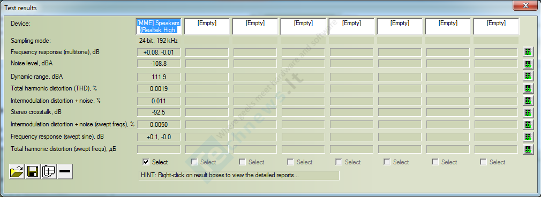Toggle Select checkbox under seventh device slot
The width and height of the screenshot is (541, 197).
click(435, 162)
